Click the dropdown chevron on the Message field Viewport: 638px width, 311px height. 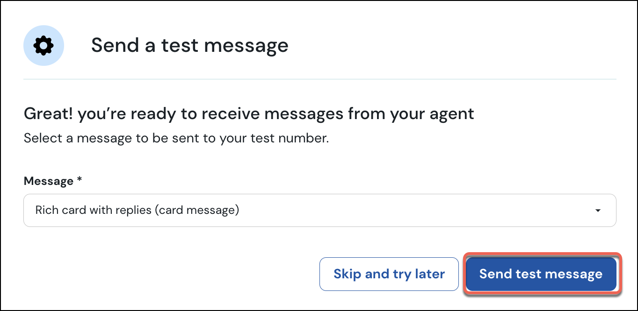598,211
